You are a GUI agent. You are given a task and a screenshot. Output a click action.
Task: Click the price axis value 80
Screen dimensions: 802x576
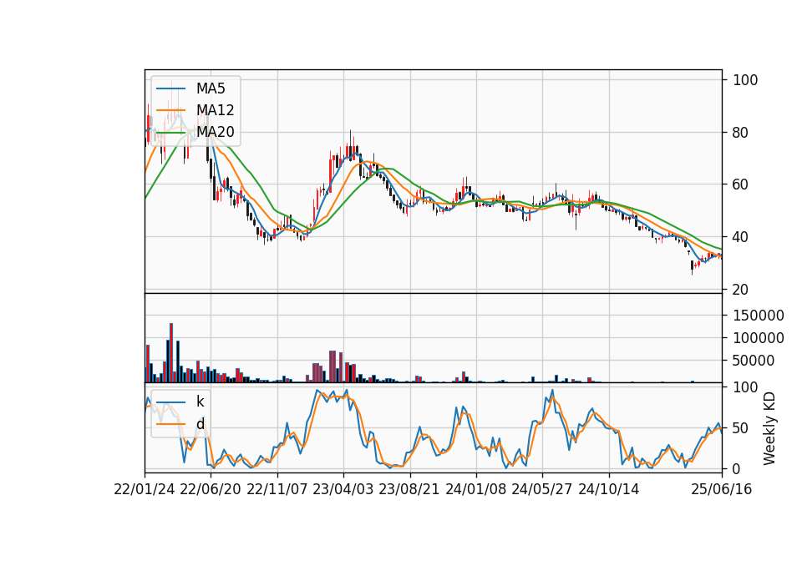pyautogui.click(x=742, y=133)
